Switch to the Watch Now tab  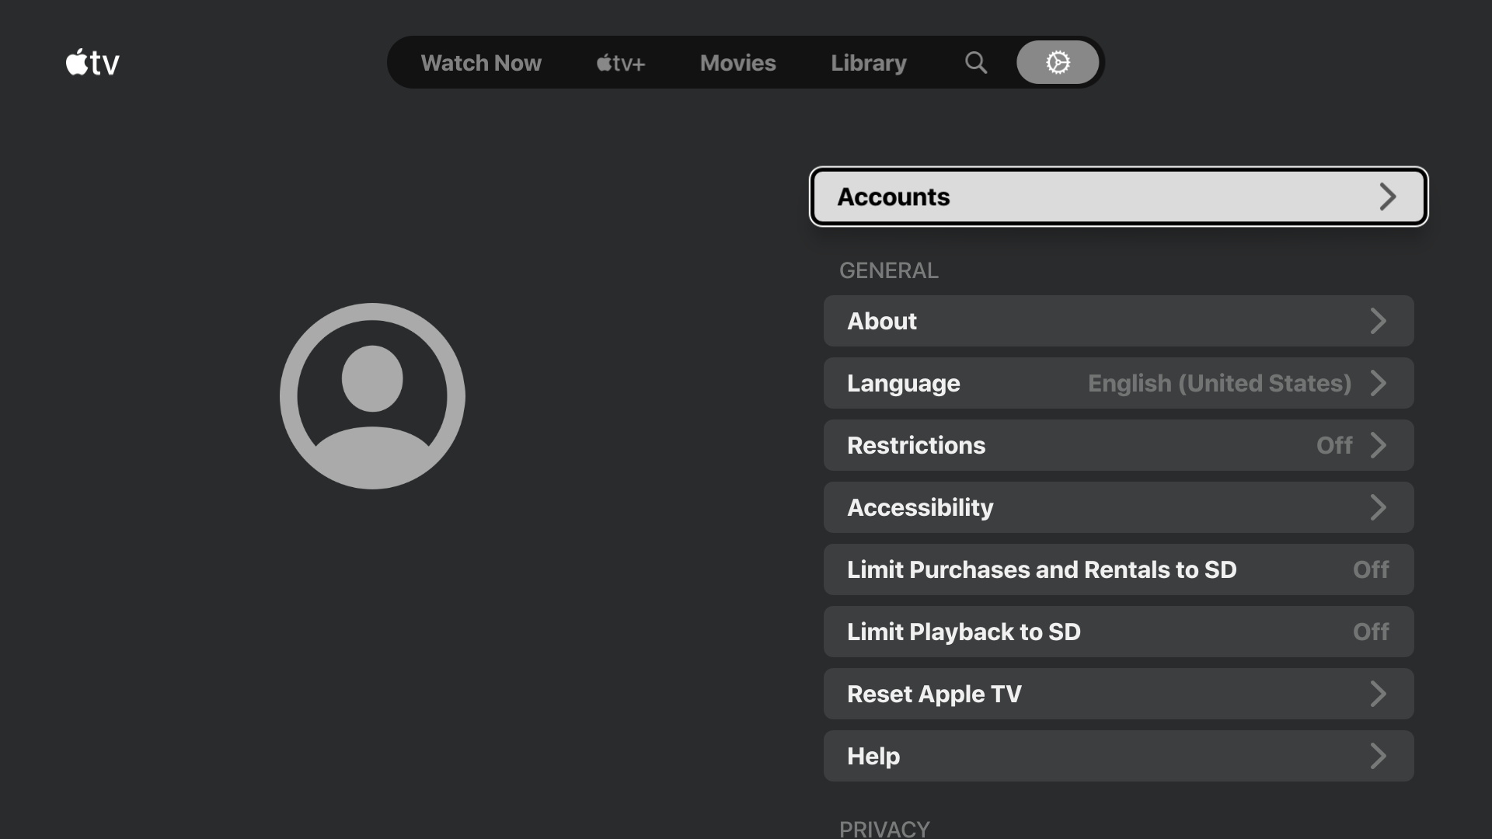481,63
